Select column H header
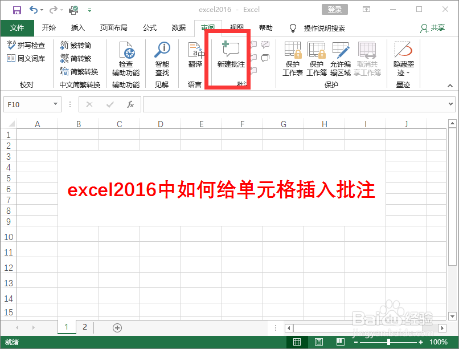 325,124
